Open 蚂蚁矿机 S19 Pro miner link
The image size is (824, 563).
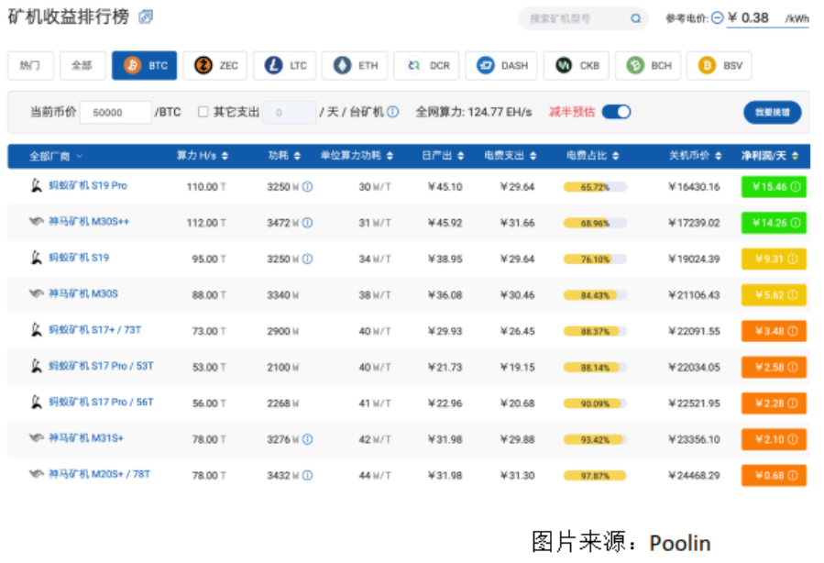(87, 186)
